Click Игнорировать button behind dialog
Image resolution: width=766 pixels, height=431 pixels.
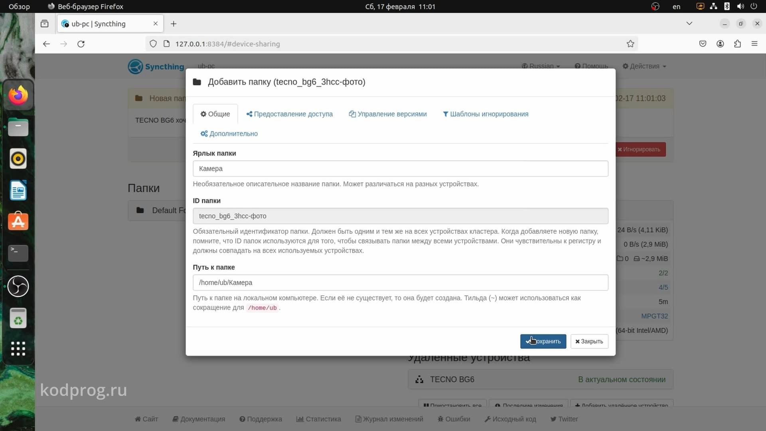pos(640,149)
